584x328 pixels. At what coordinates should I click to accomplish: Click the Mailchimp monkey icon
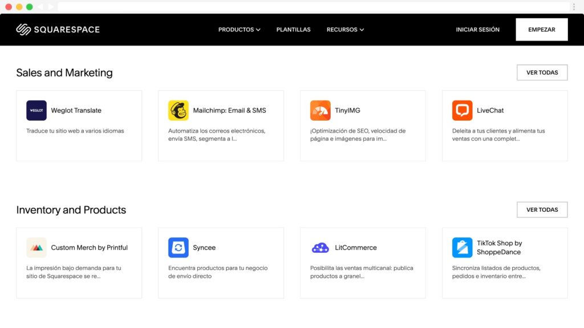point(178,110)
